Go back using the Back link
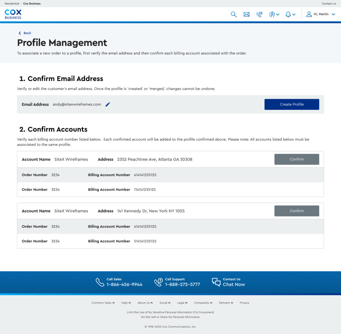Image resolution: width=341 pixels, height=334 pixels. coord(25,33)
